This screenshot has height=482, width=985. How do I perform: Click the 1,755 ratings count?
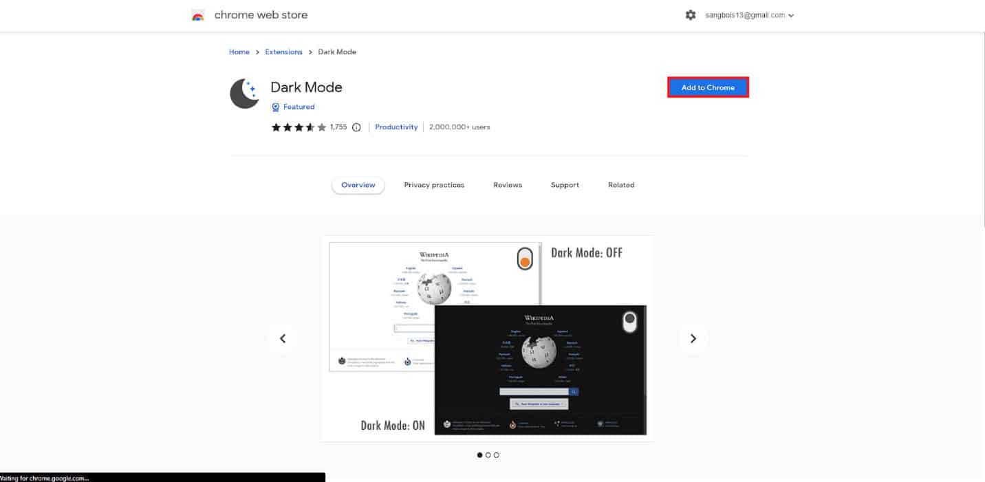click(338, 127)
